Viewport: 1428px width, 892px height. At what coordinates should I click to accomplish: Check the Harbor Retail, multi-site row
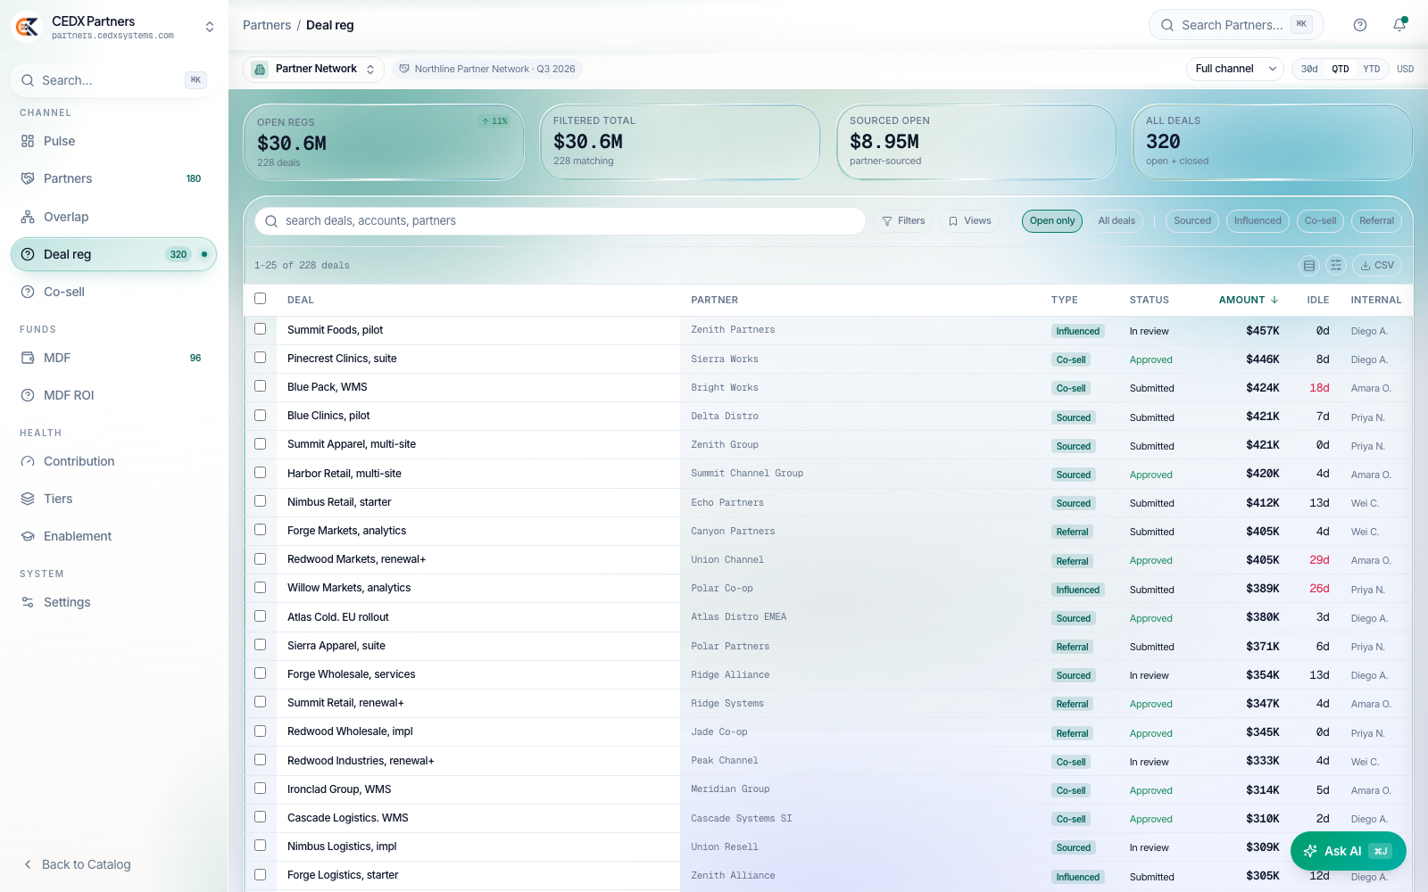[x=260, y=473]
